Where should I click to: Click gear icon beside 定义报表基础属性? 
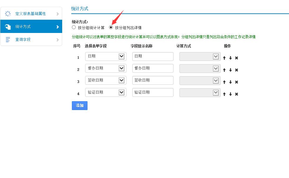click(x=8, y=14)
